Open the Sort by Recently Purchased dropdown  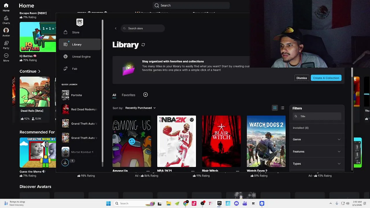(x=140, y=108)
